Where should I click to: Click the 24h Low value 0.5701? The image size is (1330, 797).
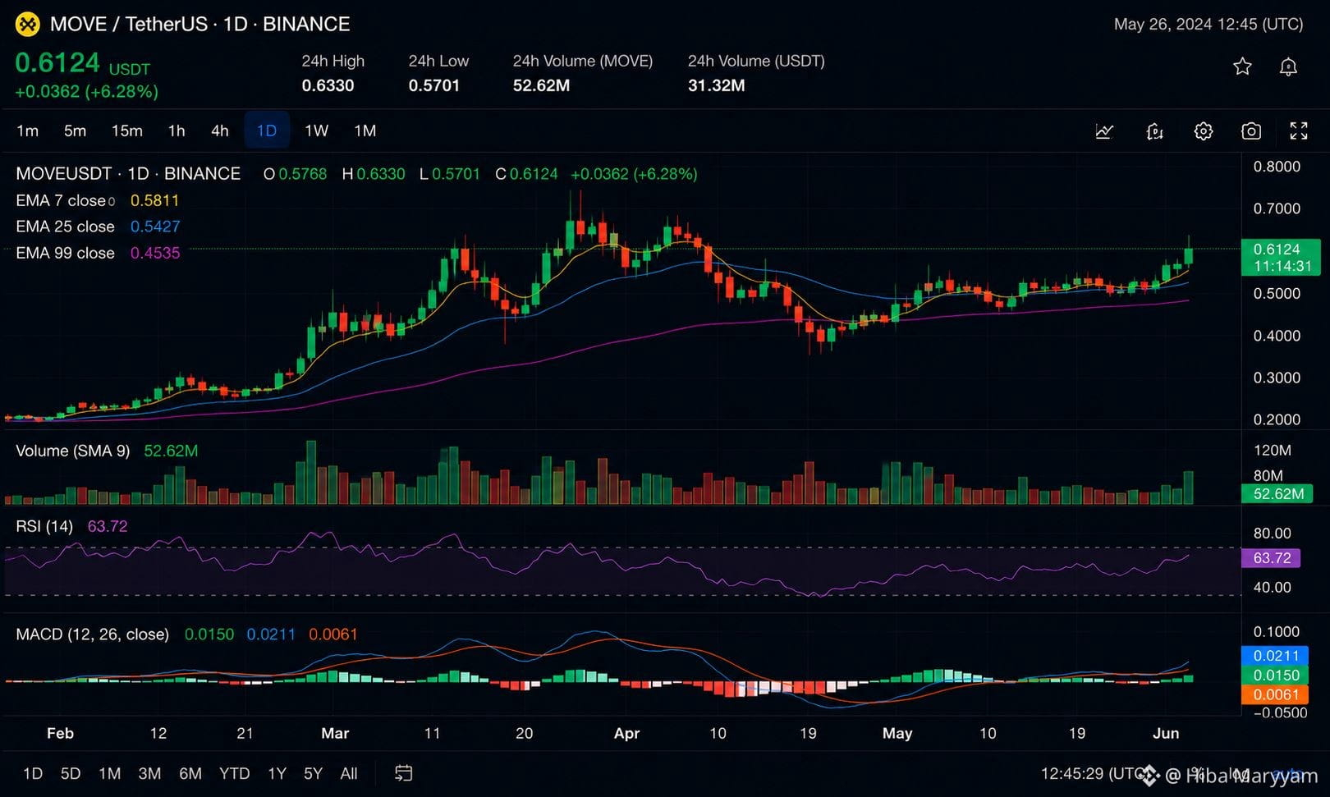[x=434, y=85]
